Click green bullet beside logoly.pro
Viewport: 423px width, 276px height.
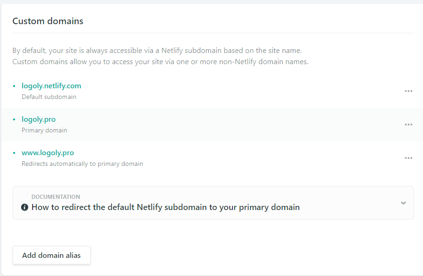pyautogui.click(x=14, y=119)
